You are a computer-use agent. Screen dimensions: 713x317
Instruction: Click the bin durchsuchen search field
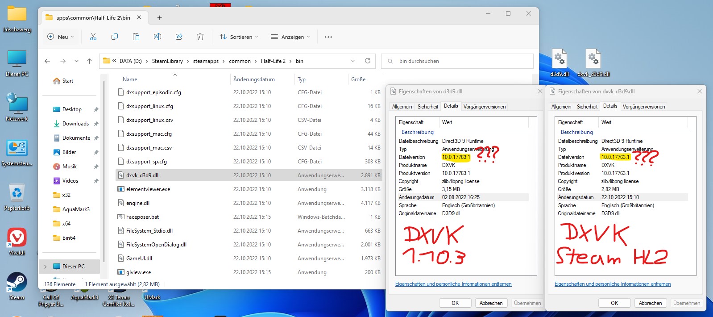[x=457, y=61]
